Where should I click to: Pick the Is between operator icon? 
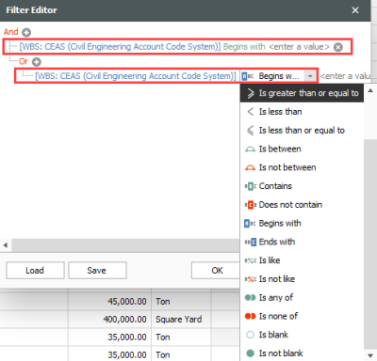(250, 149)
